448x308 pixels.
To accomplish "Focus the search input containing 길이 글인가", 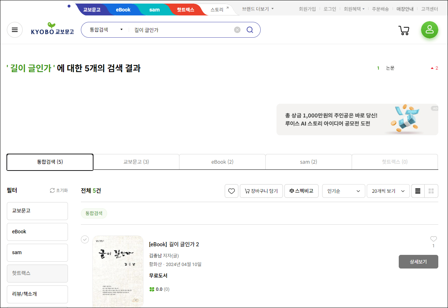I will (182, 30).
